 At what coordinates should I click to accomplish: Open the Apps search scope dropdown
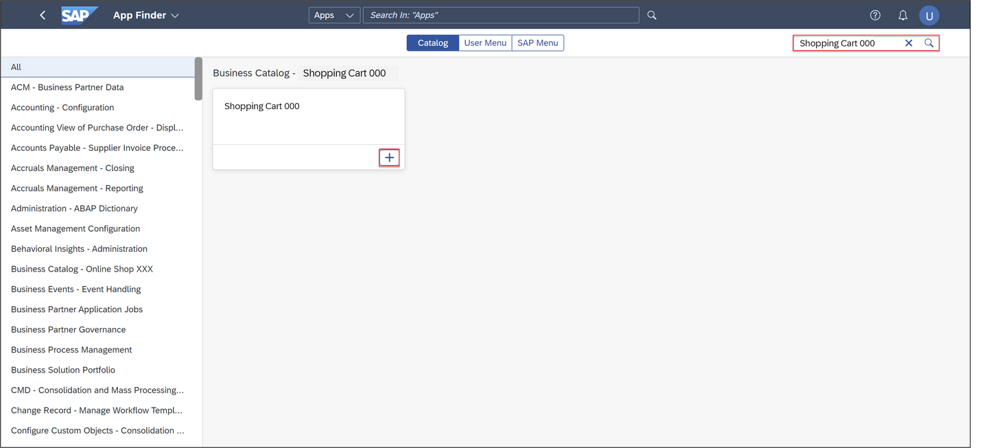pos(334,15)
